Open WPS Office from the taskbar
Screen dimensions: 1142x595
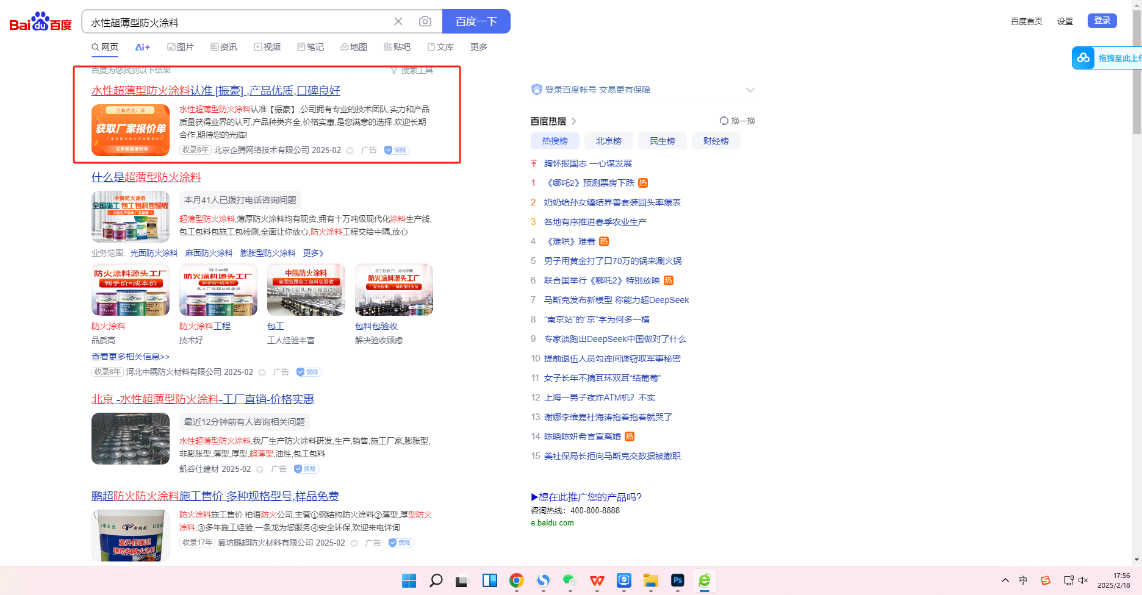coord(597,580)
